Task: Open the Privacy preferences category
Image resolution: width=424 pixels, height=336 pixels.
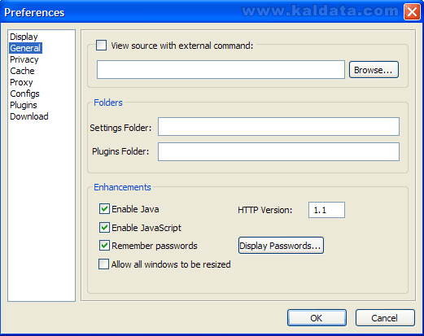Action: coord(24,59)
